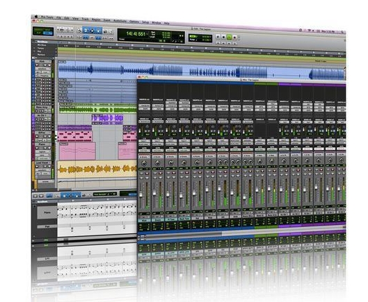The width and height of the screenshot is (368, 302).
Task: Select the Lead Vocal track name
Action: pos(42,162)
